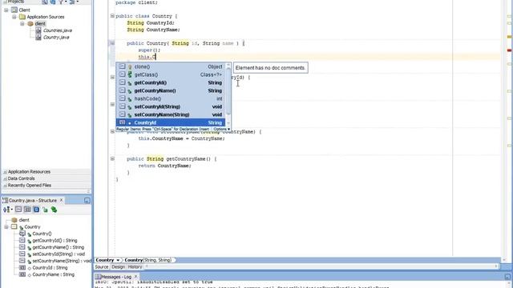Switch to the Design editor tab
513x288 pixels.
(118, 266)
